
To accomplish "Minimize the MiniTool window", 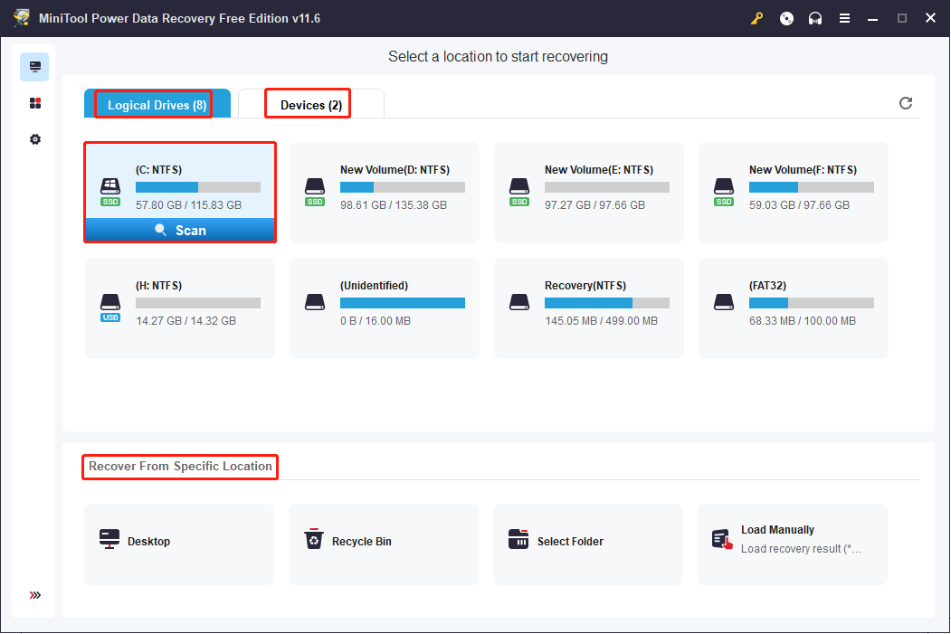I will pyautogui.click(x=873, y=18).
